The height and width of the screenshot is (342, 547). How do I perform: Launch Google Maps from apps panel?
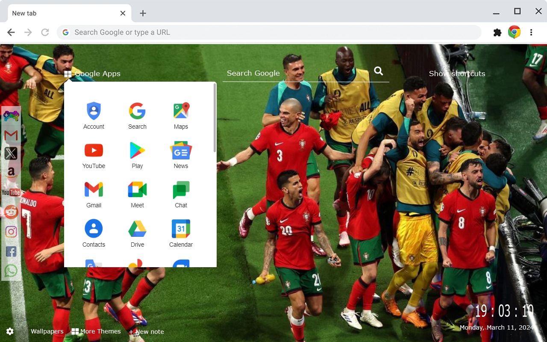point(181,116)
